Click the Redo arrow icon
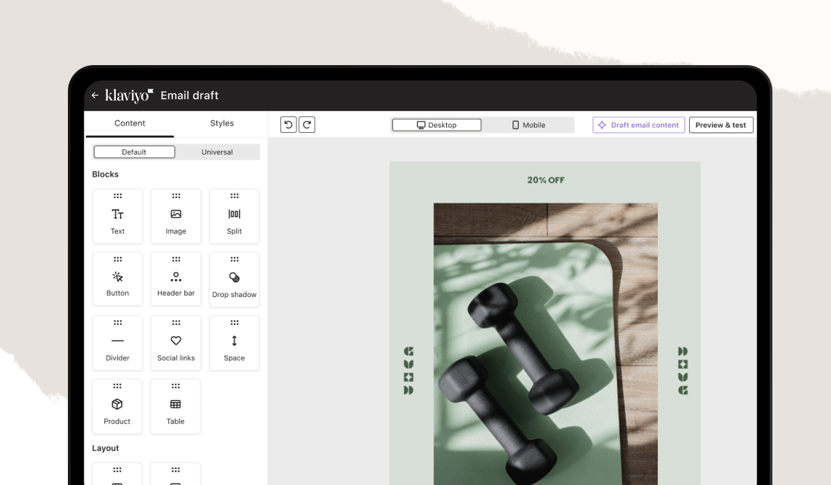The image size is (831, 485). tap(306, 125)
